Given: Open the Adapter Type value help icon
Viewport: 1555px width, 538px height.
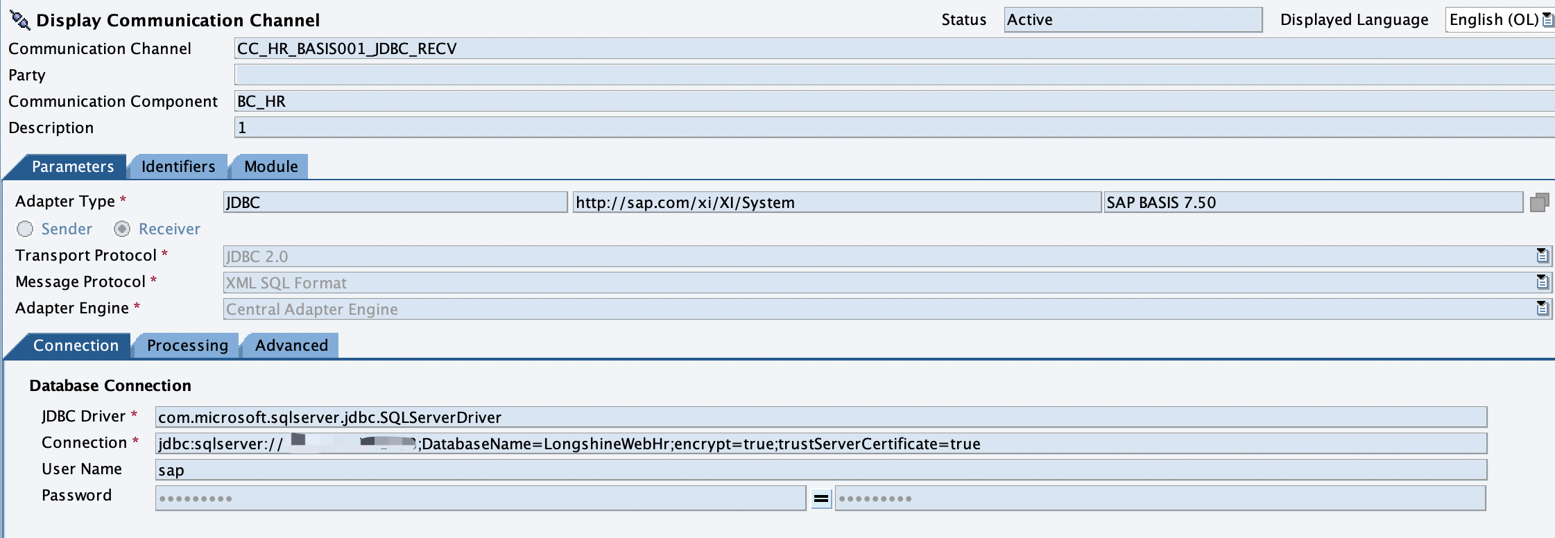Looking at the screenshot, I should [1539, 202].
